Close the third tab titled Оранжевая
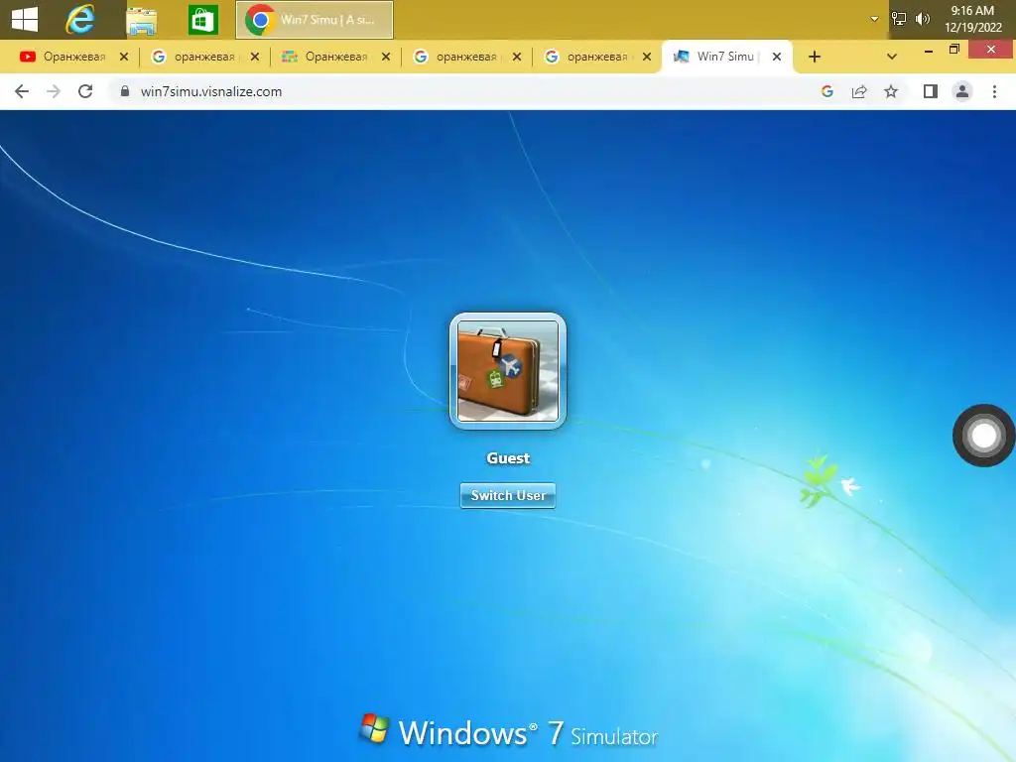 coord(386,57)
